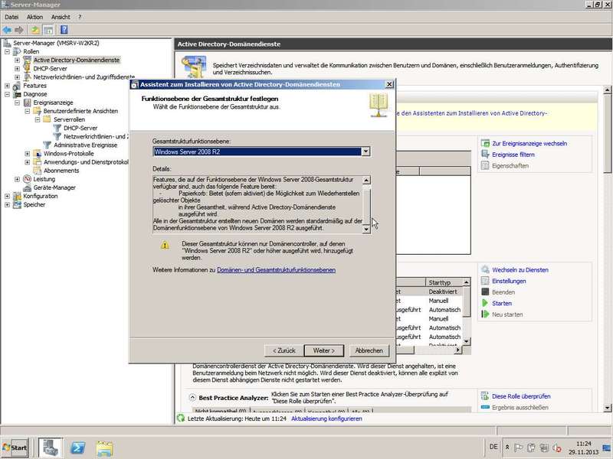
Task: Collapse the Diagnose tree node
Action: [x=8, y=94]
